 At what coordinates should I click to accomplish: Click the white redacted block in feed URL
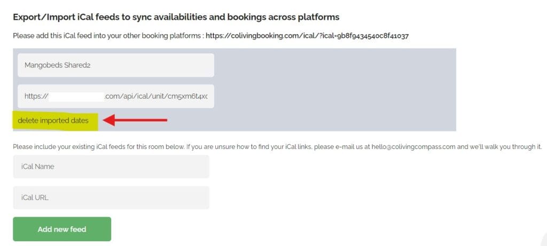[x=76, y=97]
